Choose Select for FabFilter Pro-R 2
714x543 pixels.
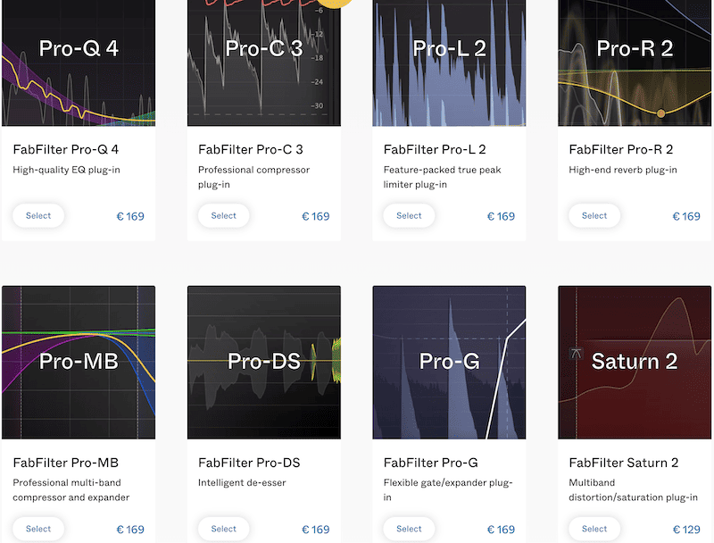tap(594, 215)
